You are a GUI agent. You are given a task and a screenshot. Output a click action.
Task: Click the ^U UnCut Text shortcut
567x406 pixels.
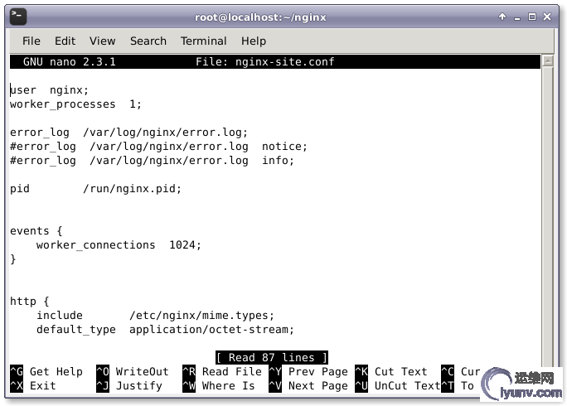pos(397,386)
